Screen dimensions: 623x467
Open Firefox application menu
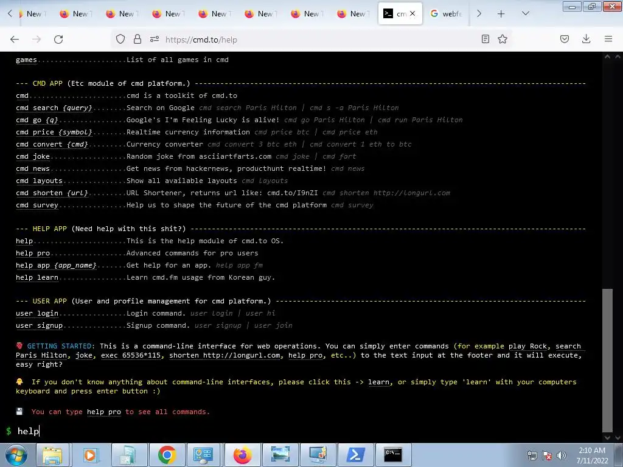click(x=608, y=39)
